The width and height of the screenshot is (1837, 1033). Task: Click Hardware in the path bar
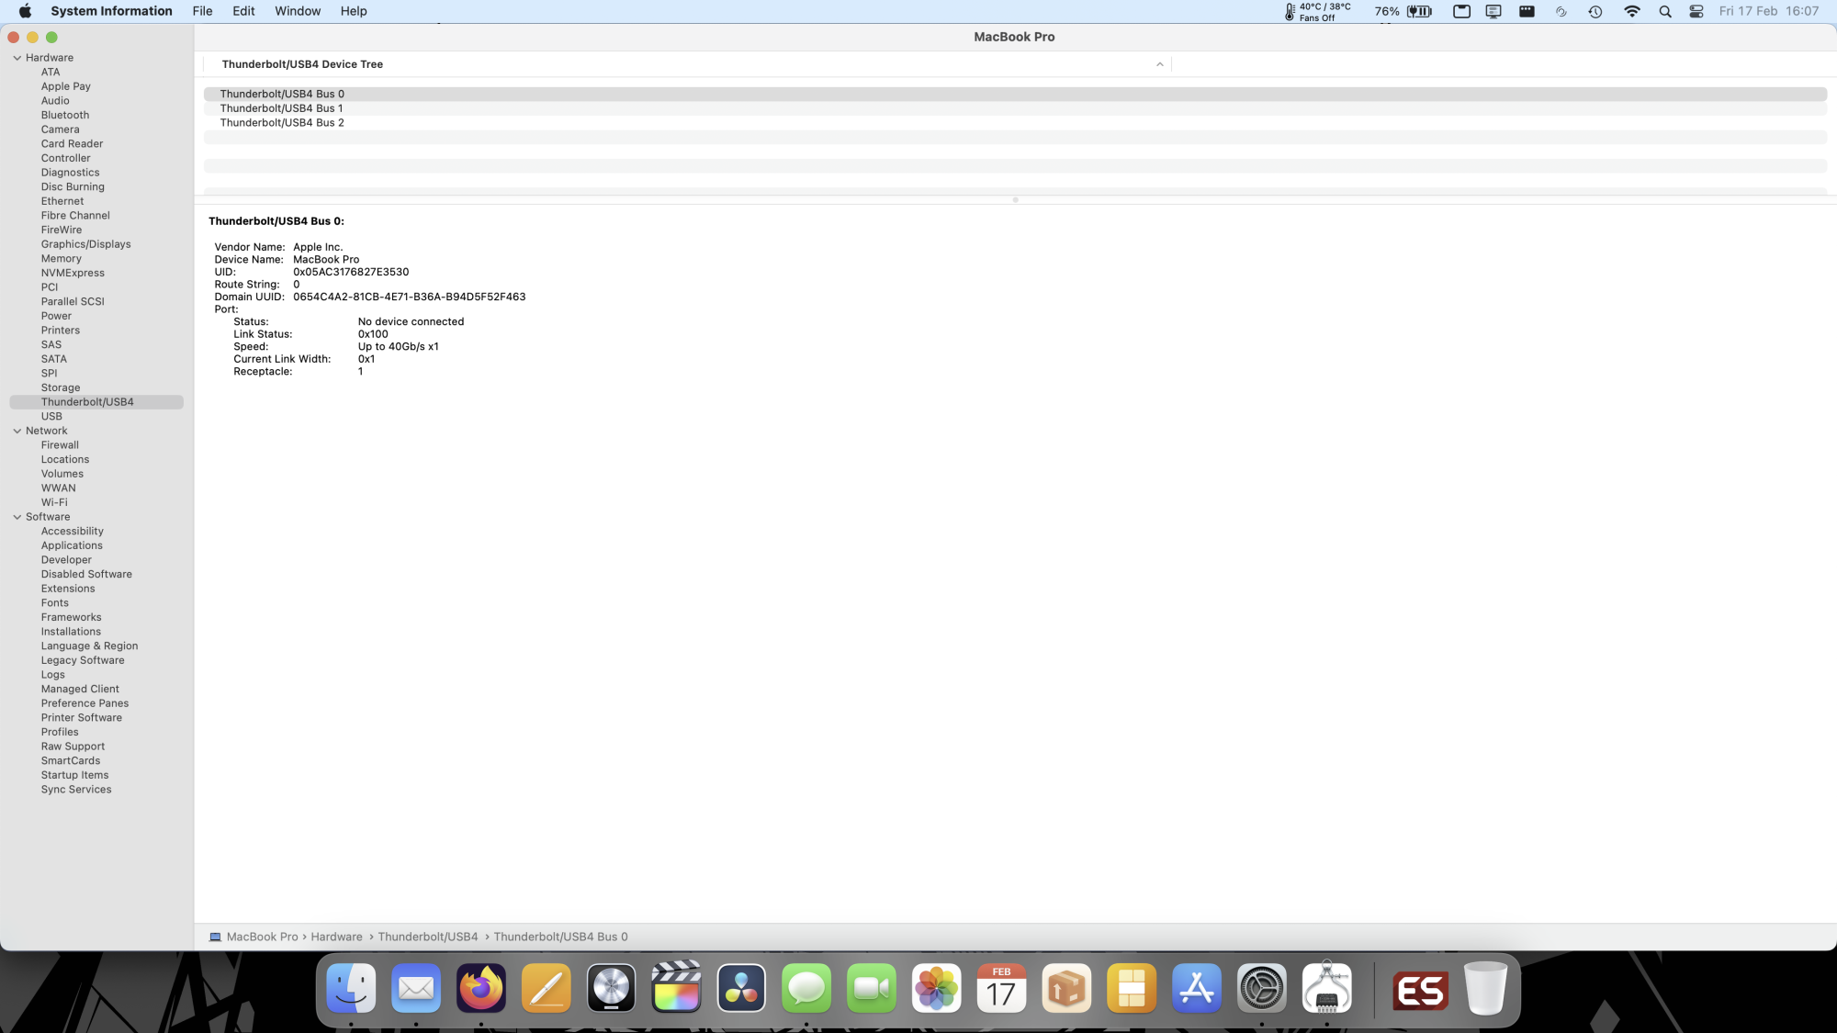coord(336,937)
